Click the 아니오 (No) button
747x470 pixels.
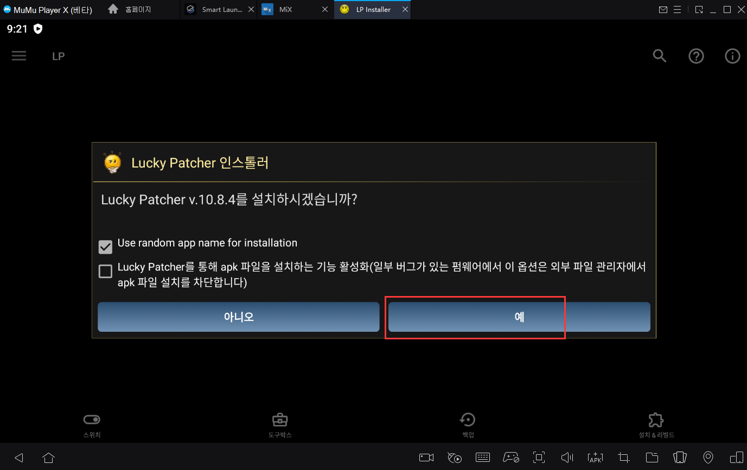[x=239, y=317]
